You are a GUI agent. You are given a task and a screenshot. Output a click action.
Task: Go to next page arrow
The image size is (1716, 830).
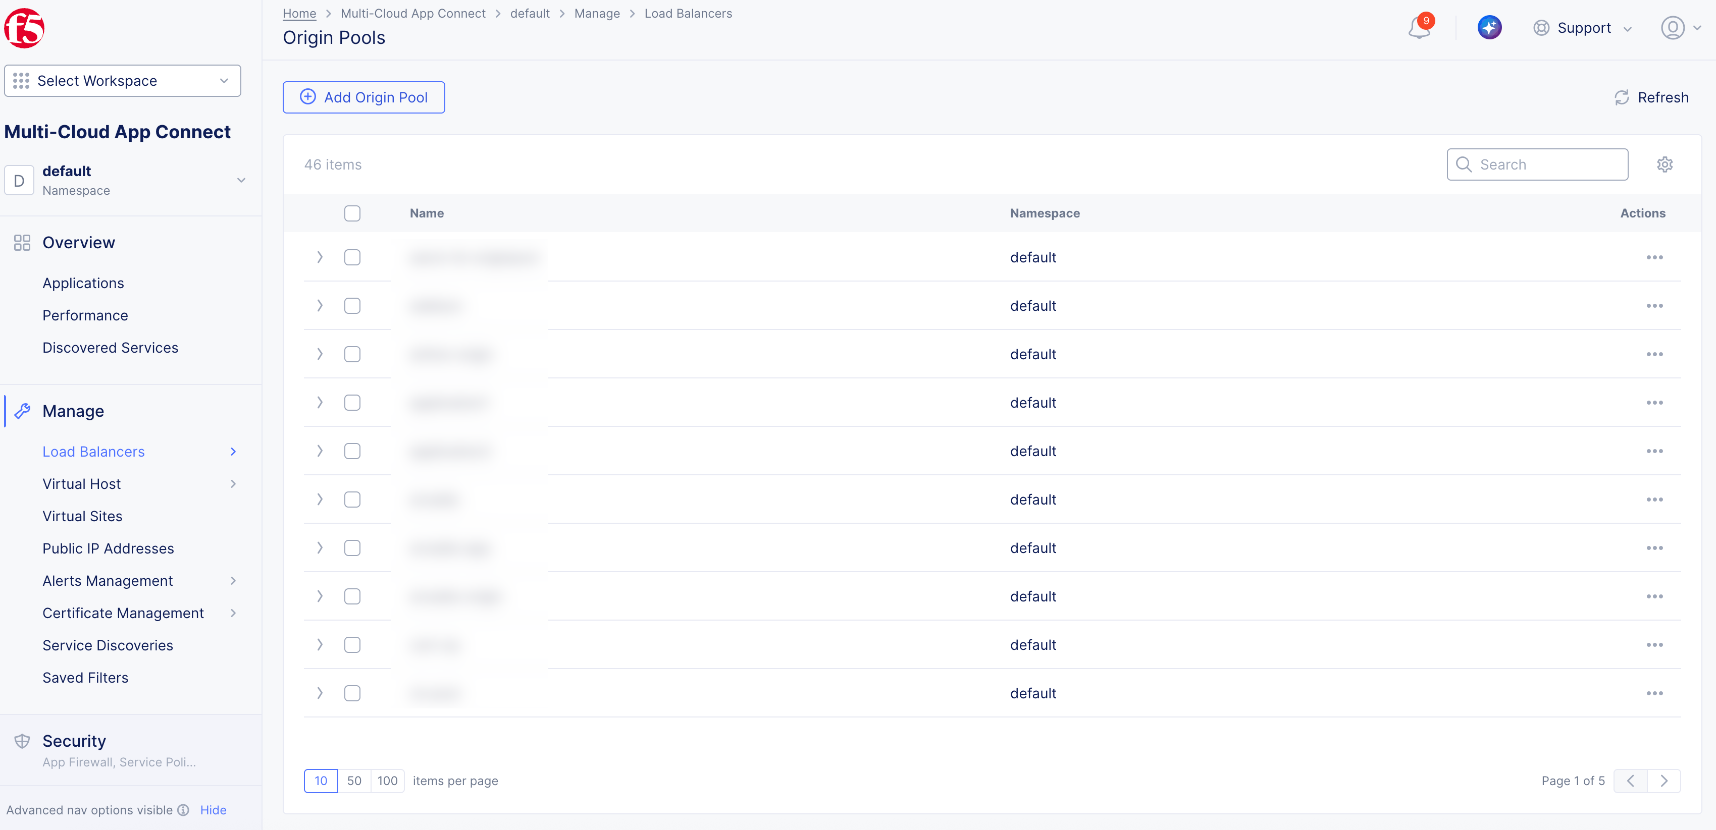[1663, 781]
